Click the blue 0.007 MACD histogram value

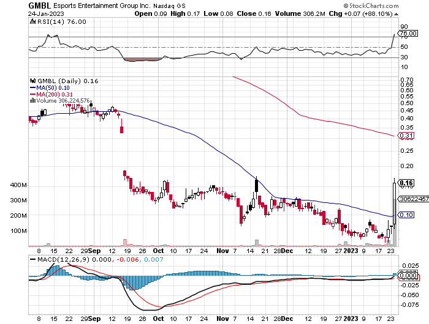pyautogui.click(x=154, y=260)
